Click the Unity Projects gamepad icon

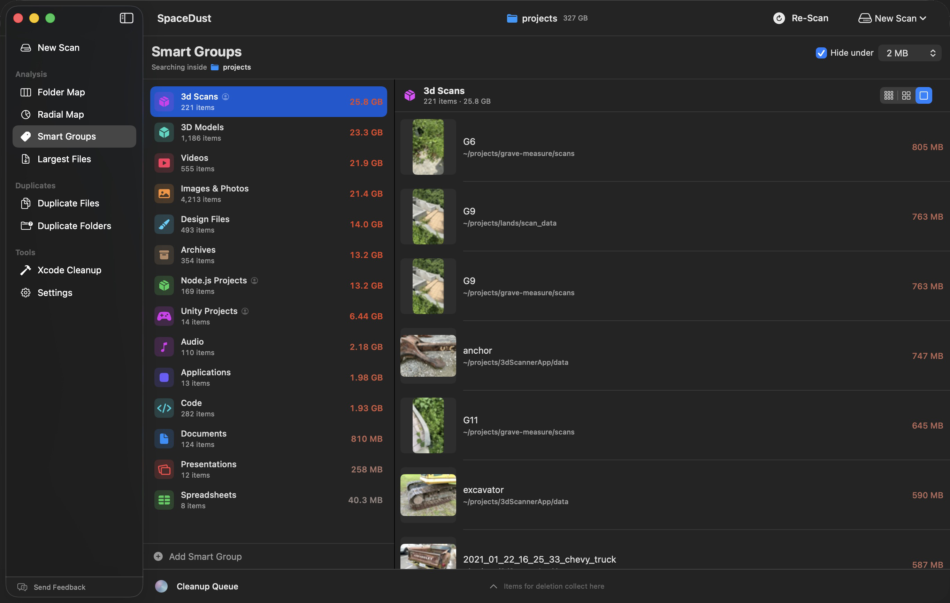tap(164, 316)
